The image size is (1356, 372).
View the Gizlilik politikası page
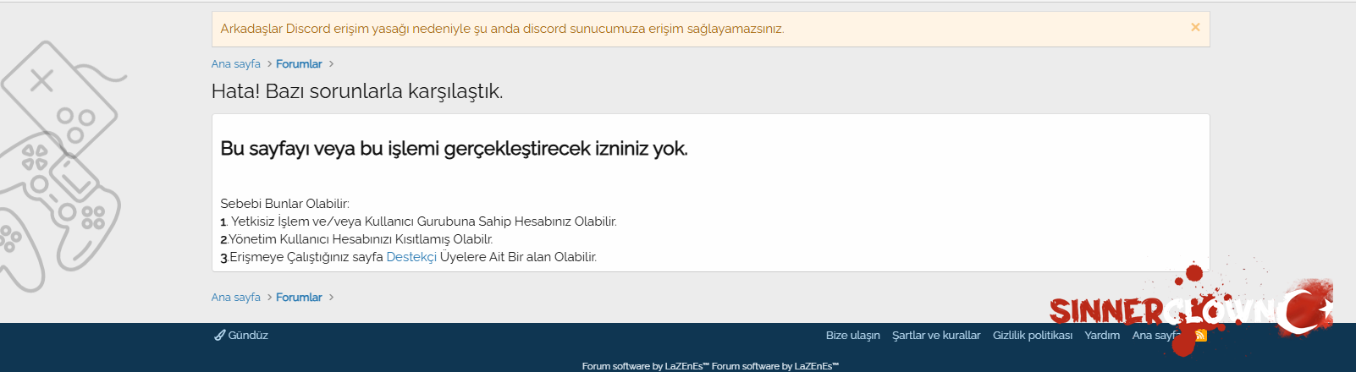point(1032,336)
